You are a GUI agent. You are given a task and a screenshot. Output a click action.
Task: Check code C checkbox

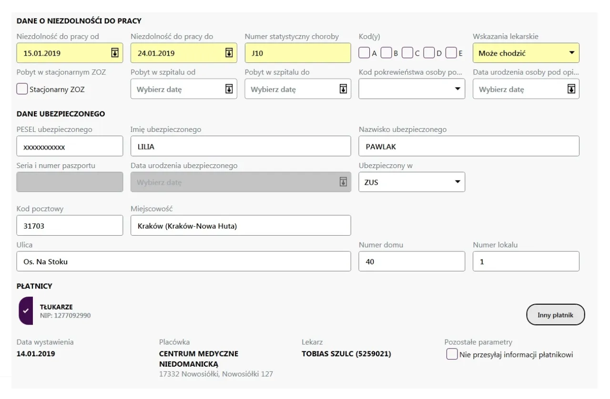point(407,53)
